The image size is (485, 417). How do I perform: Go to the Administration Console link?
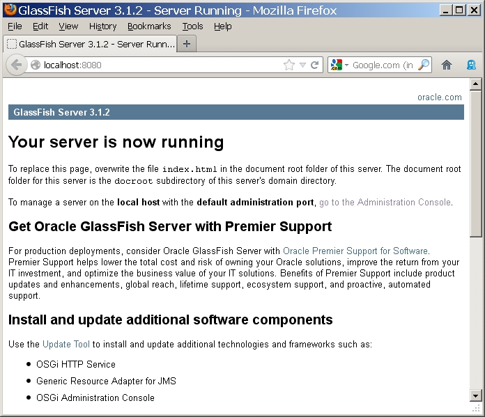(x=385, y=202)
